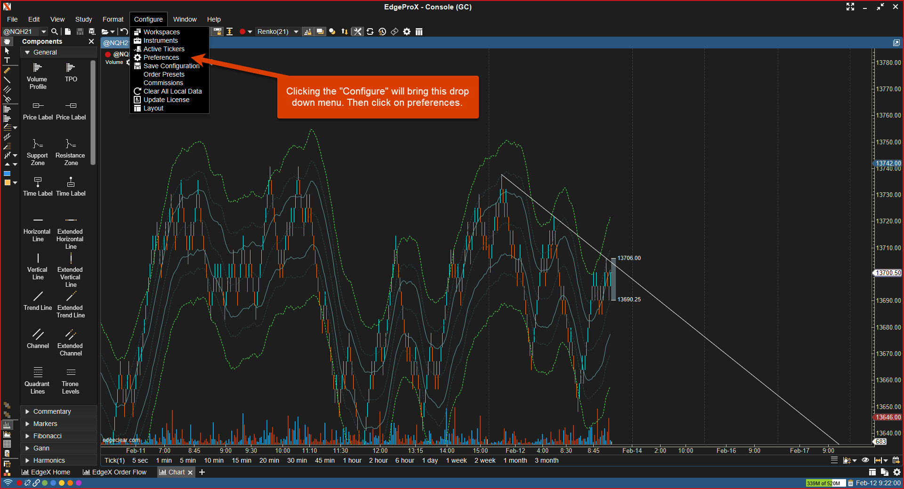Click the blue line color swatch
The width and height of the screenshot is (904, 489).
[x=7, y=174]
